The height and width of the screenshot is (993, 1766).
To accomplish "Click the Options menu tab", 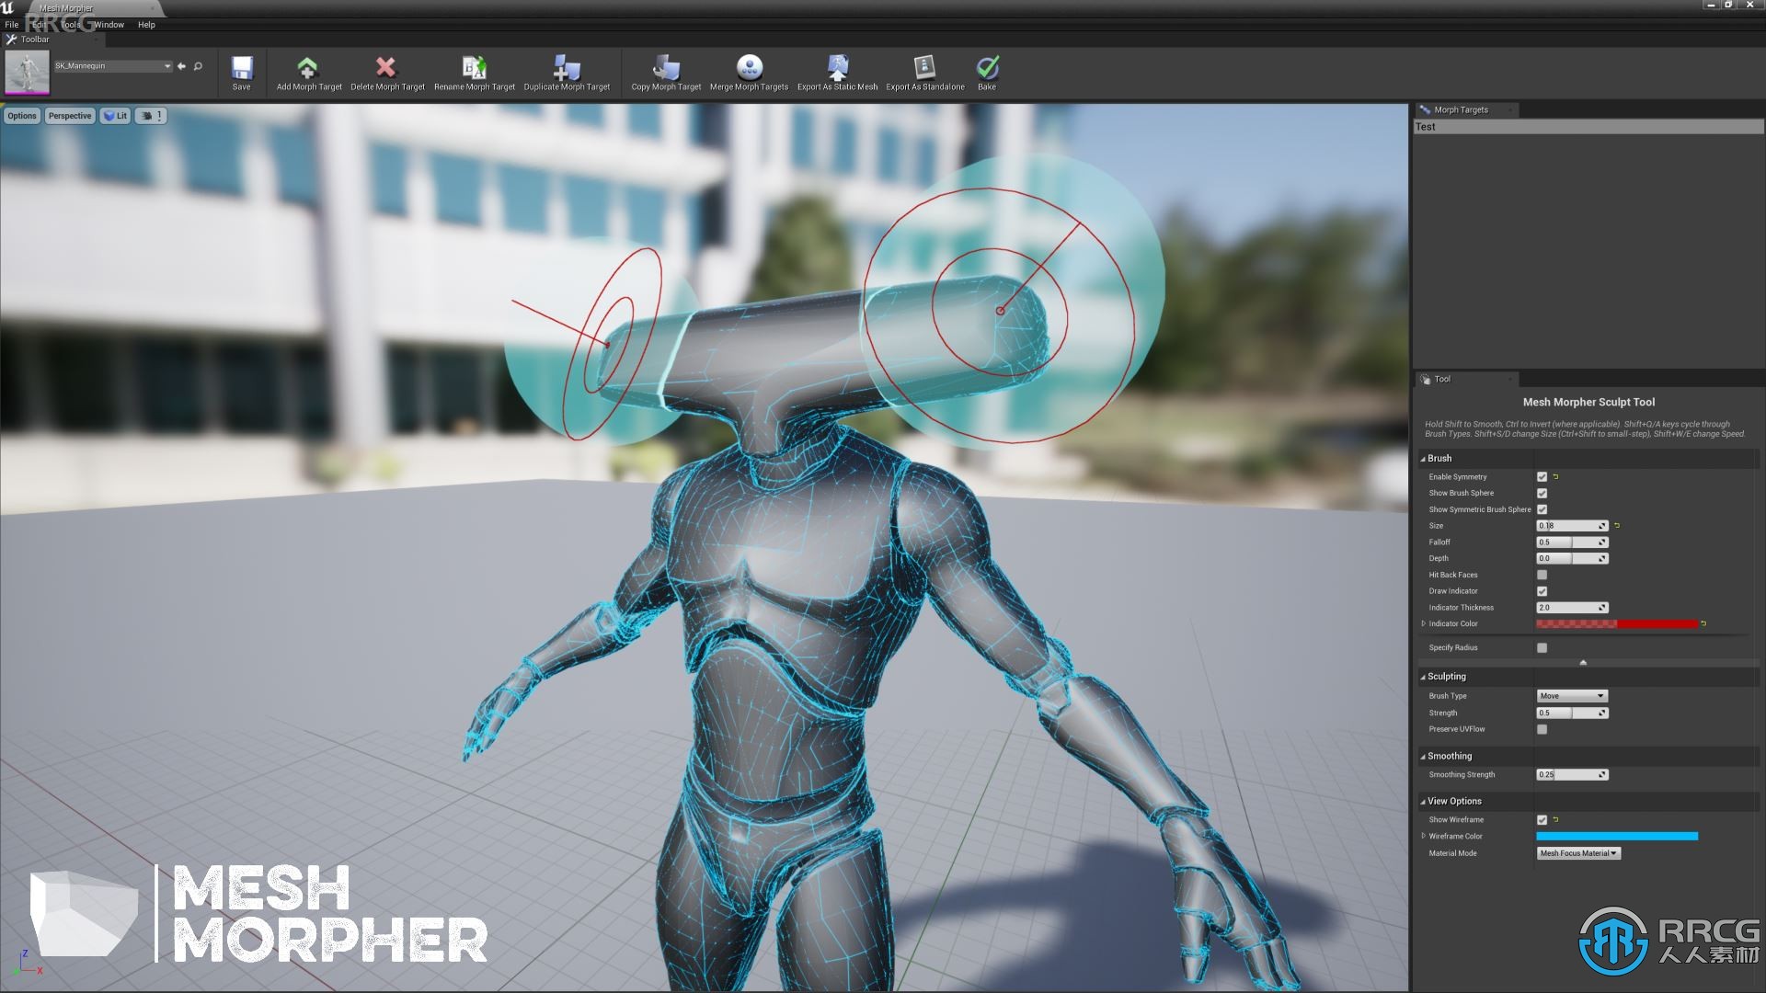I will (22, 115).
